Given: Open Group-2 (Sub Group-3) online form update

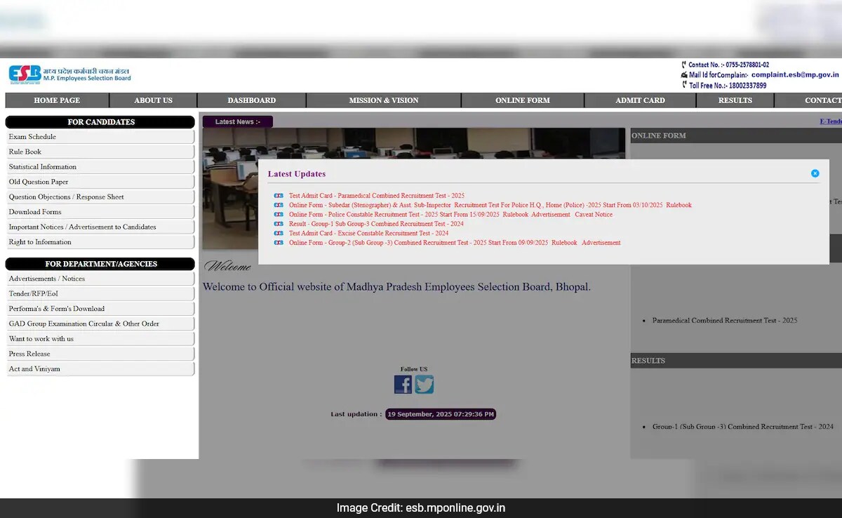Looking at the screenshot, I should coord(419,243).
